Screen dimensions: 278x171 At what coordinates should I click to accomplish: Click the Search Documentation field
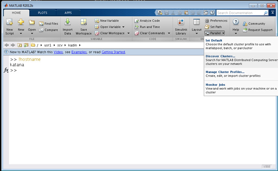point(240,13)
